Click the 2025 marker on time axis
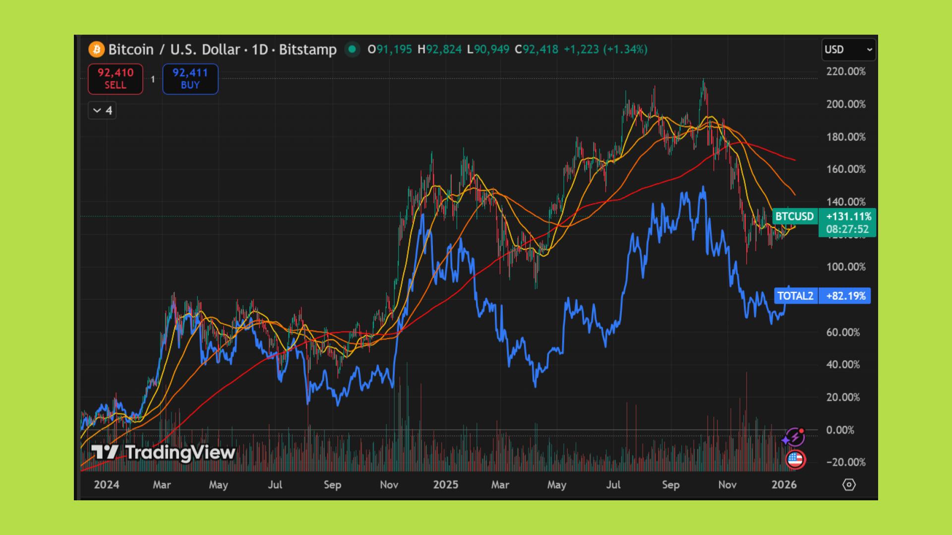The image size is (952, 535). [445, 484]
